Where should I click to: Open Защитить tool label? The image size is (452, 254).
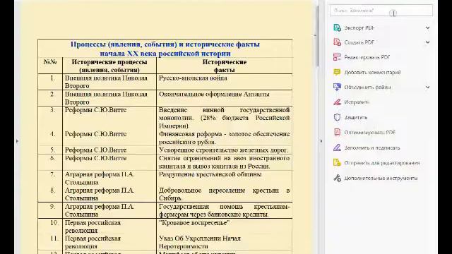point(356,117)
